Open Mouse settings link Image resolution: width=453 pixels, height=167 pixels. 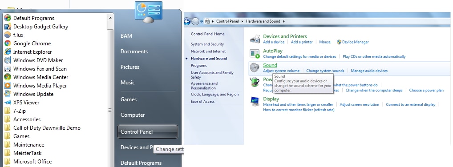pyautogui.click(x=325, y=42)
